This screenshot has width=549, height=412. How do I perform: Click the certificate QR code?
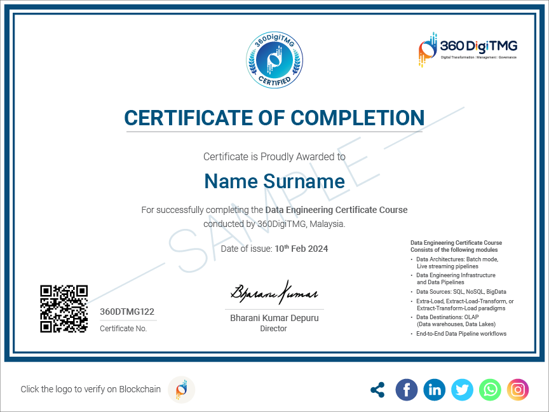point(64,308)
